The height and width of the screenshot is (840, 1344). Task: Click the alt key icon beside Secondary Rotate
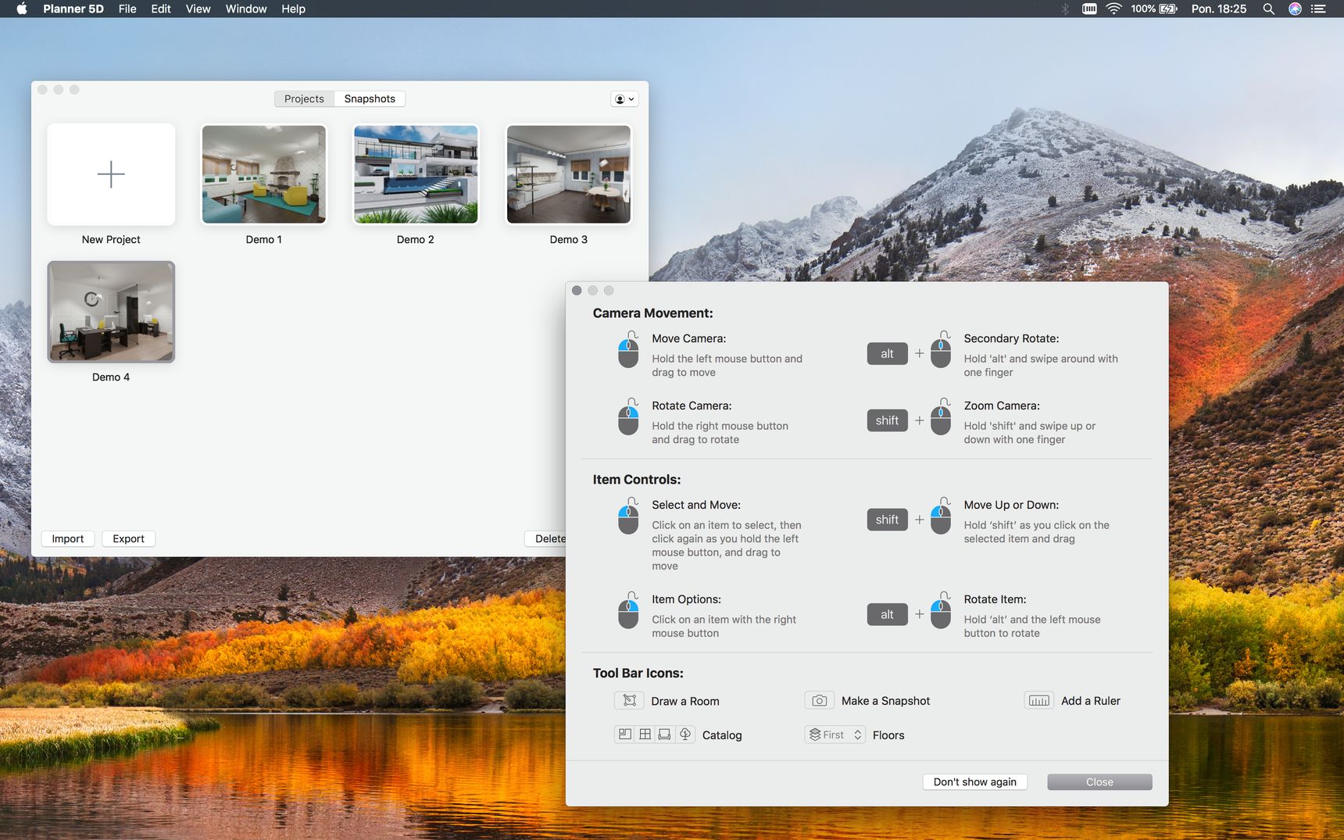(x=887, y=353)
